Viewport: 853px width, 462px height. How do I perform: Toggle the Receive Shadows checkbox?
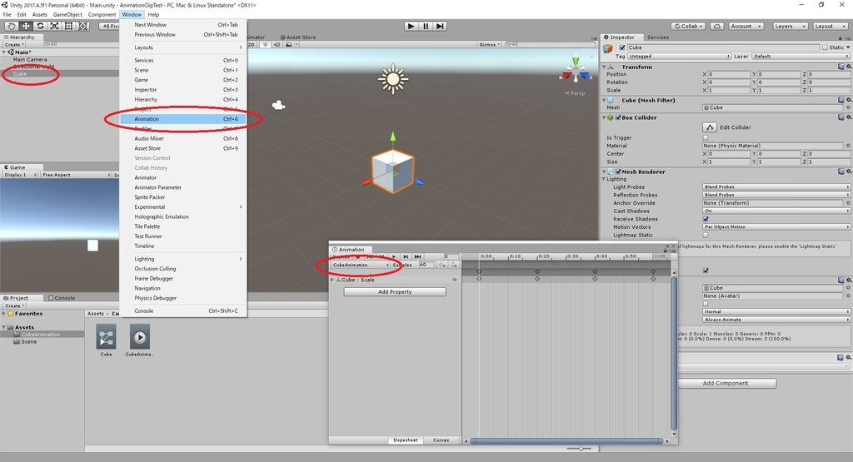(706, 218)
